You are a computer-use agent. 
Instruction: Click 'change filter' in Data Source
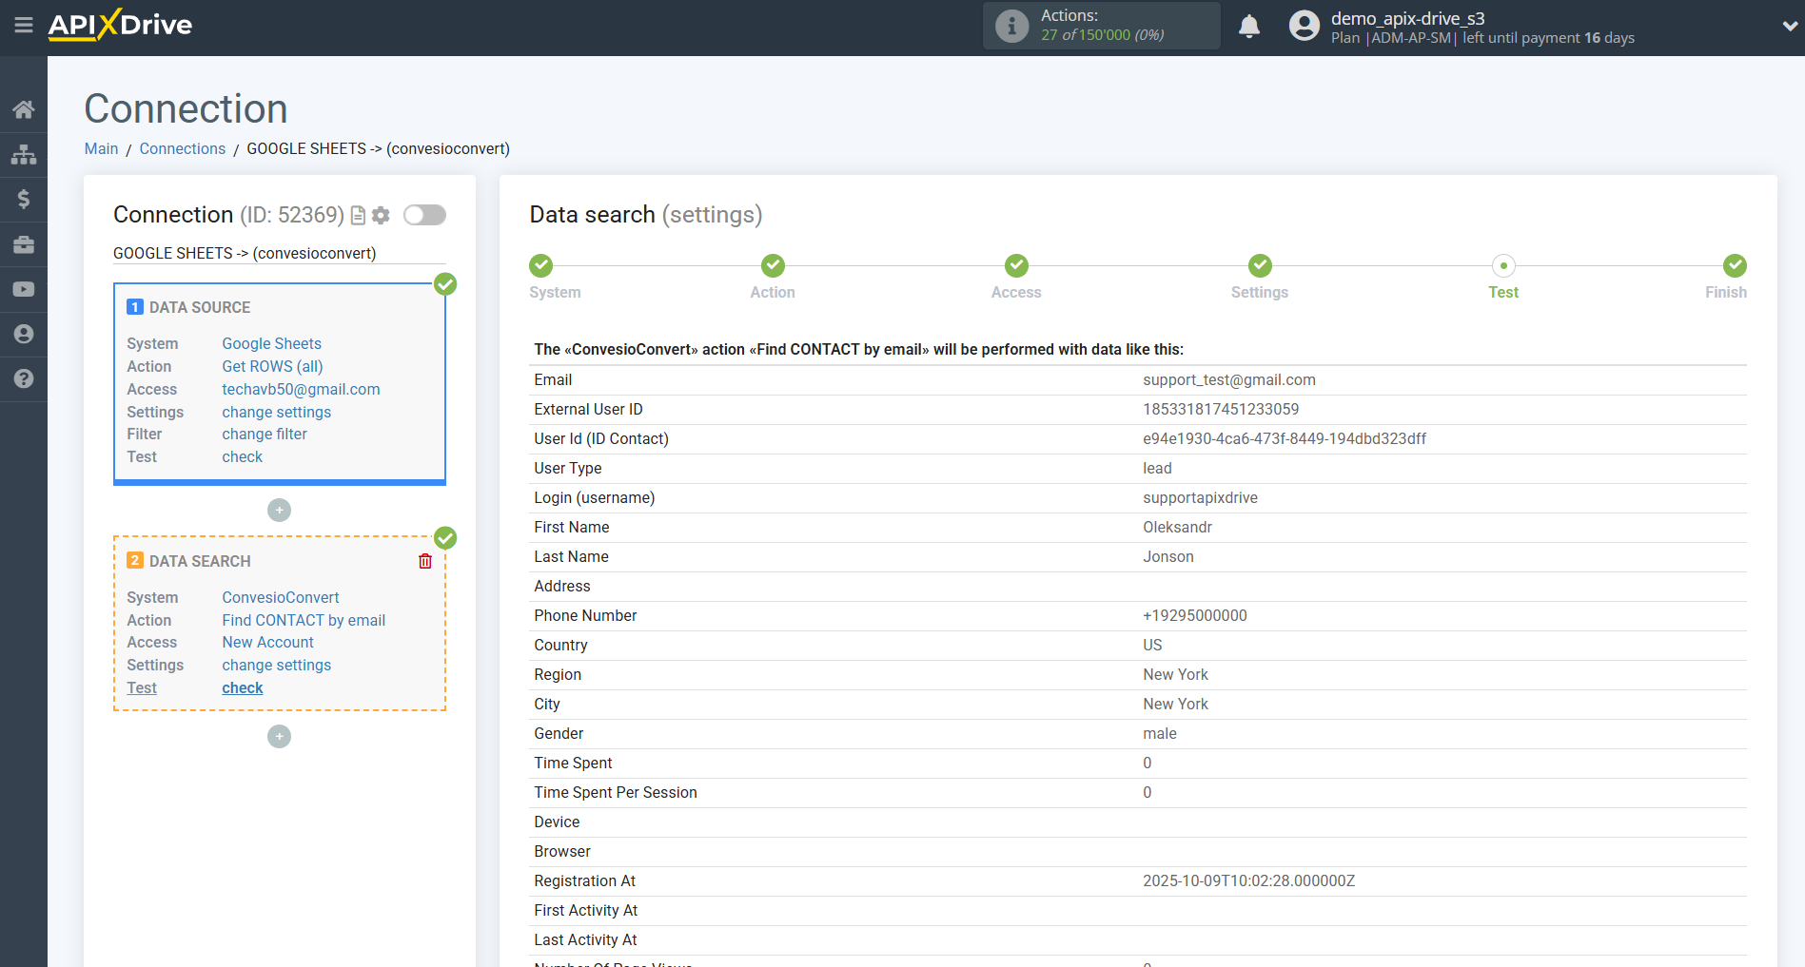pos(265,434)
